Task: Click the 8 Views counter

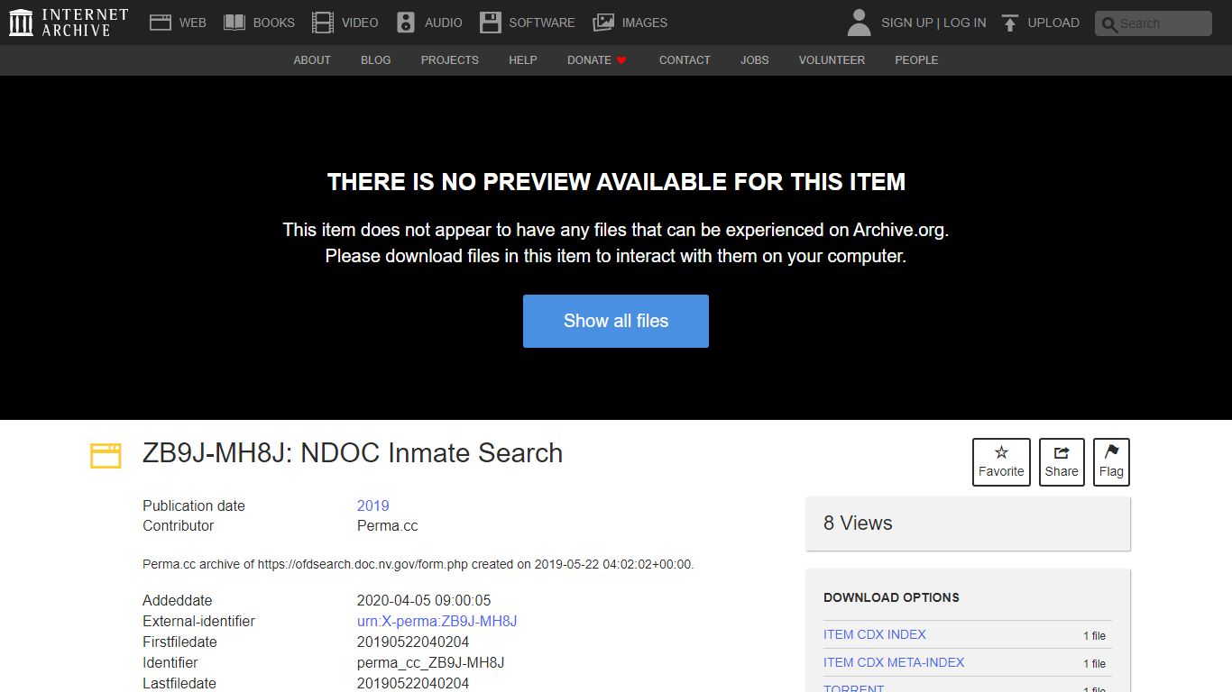Action: 858,524
